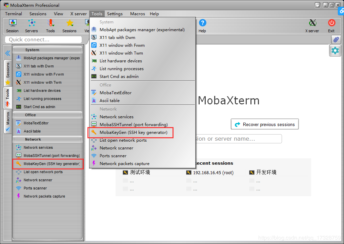
Task: Choose X11 tab with Dwm menu item
Action: tap(143, 38)
